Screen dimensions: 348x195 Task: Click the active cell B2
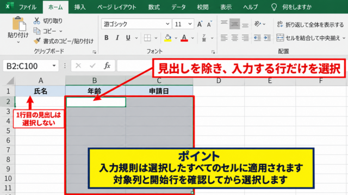(96, 102)
